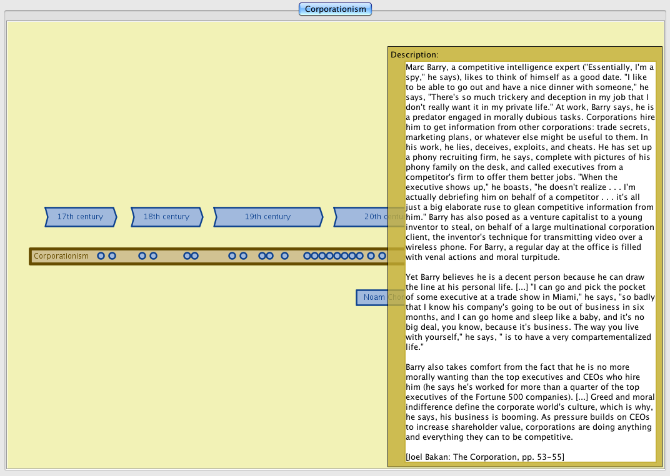Select the 19th century period arrow

tap(267, 217)
